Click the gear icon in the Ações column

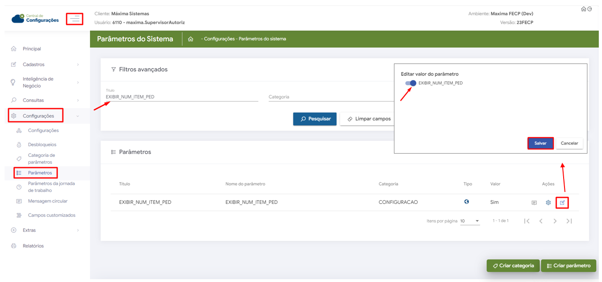pos(548,202)
